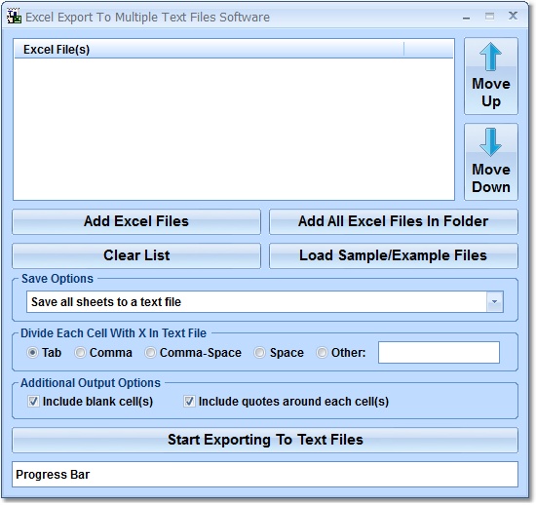The height and width of the screenshot is (505, 536).
Task: Select the Comma delimiter option
Action: click(x=80, y=353)
